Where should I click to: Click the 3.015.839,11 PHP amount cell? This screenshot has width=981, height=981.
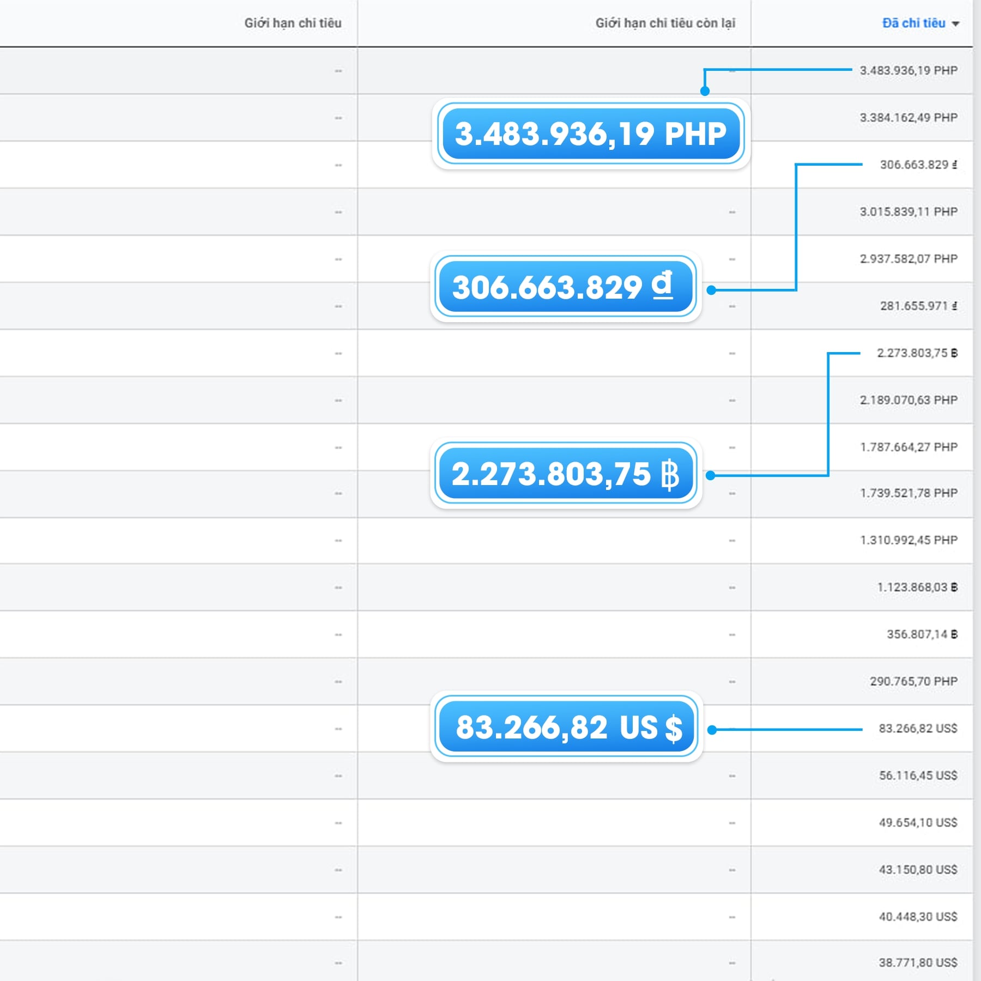click(908, 212)
